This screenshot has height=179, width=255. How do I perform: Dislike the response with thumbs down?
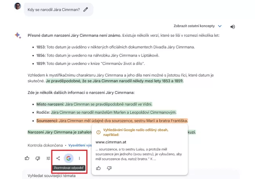tap(38, 158)
